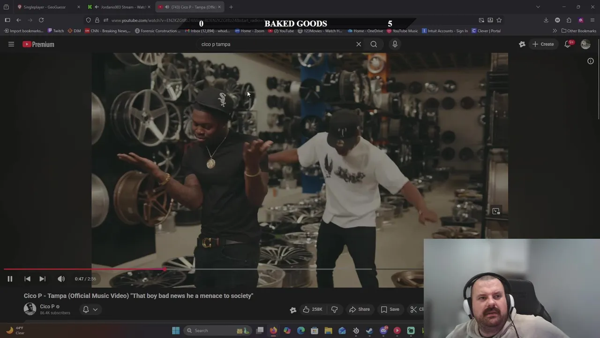Show video info card icon
This screenshot has width=600, height=338.
591,61
